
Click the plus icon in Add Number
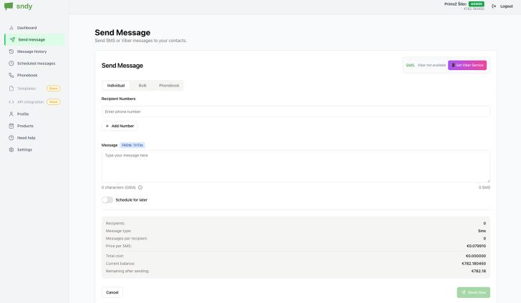coord(107,126)
